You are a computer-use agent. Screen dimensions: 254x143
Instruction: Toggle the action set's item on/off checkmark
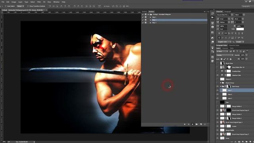(143, 14)
